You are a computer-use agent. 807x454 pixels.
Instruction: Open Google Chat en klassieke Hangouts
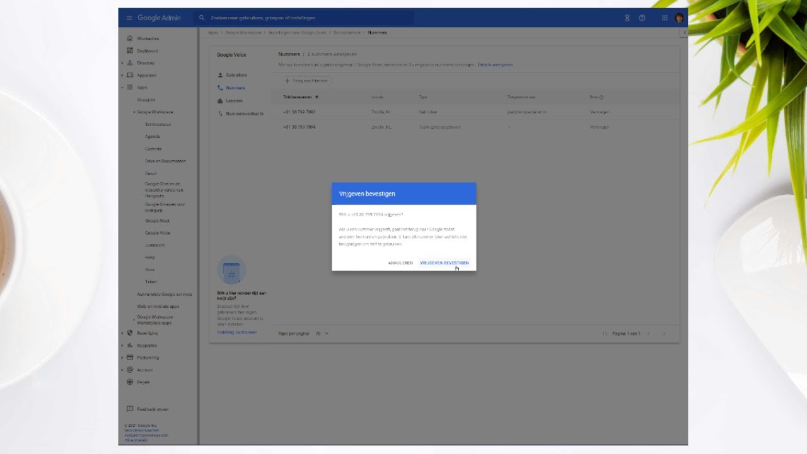tap(165, 190)
